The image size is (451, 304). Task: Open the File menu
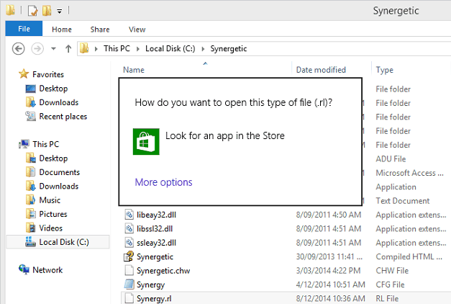click(24, 29)
